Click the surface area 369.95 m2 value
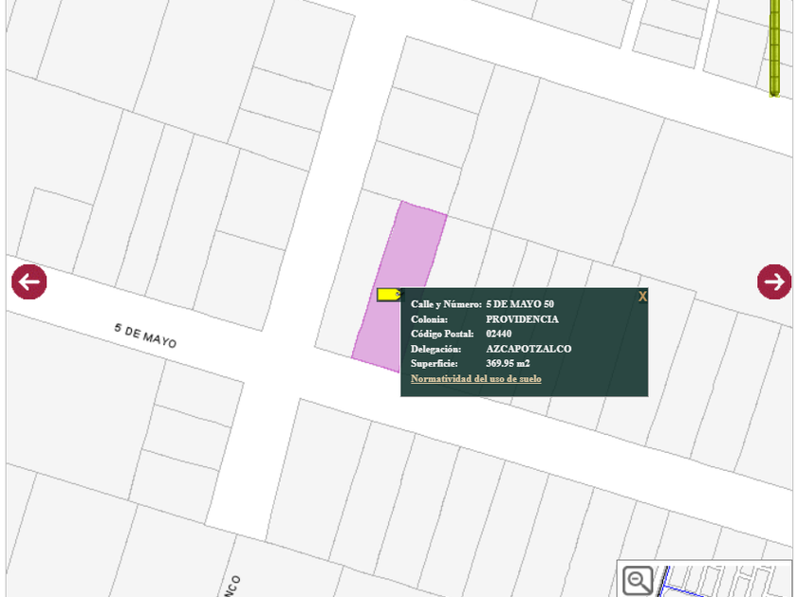The width and height of the screenshot is (797, 597). [508, 364]
